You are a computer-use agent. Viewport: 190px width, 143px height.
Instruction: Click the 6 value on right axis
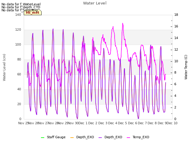tap(175, 84)
